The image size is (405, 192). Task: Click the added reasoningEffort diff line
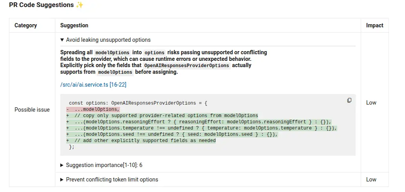click(x=199, y=122)
